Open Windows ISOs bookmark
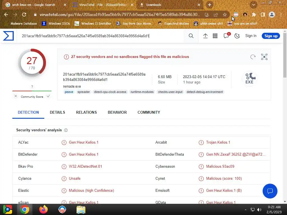This screenshot has width=287, height=215. 56,24
